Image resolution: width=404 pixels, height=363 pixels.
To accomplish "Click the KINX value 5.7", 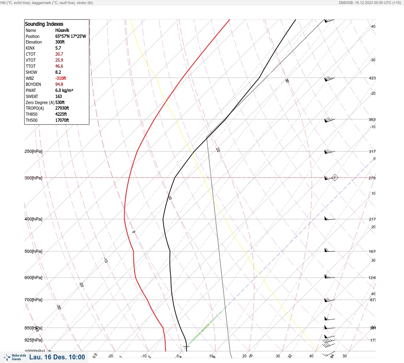I will pos(58,48).
